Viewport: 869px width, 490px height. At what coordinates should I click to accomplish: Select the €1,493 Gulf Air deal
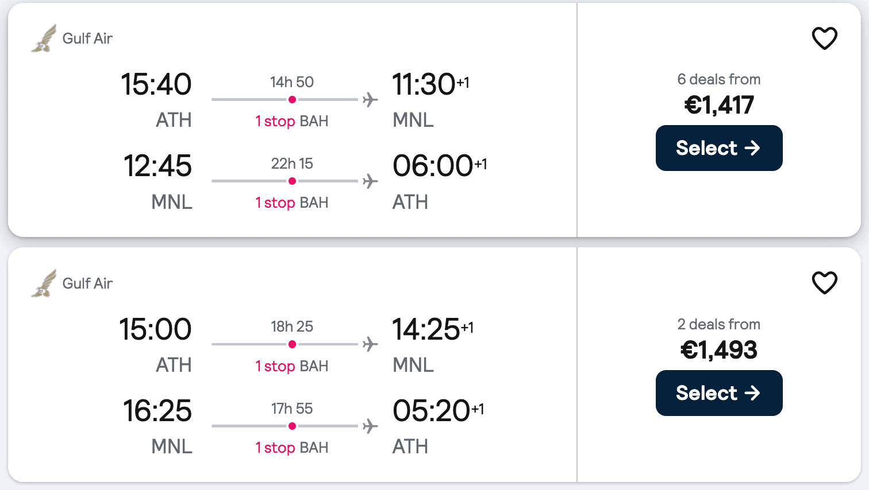(x=718, y=393)
